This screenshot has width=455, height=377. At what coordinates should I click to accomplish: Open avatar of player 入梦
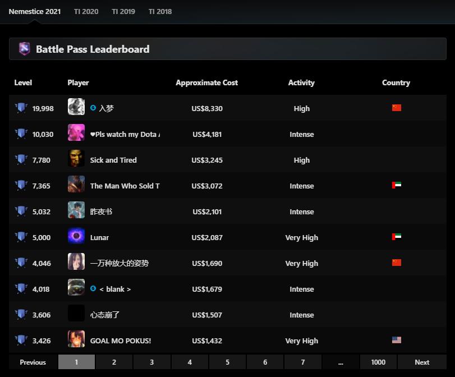[76, 107]
